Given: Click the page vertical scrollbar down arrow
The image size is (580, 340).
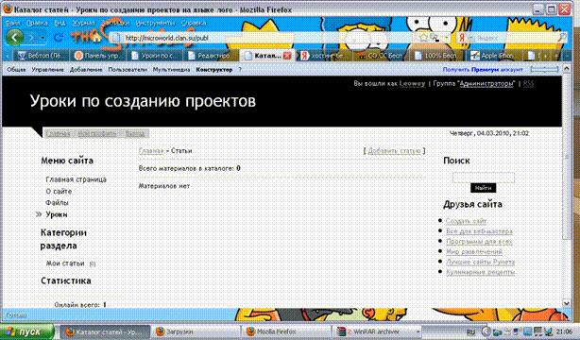Looking at the screenshot, I should [567, 303].
